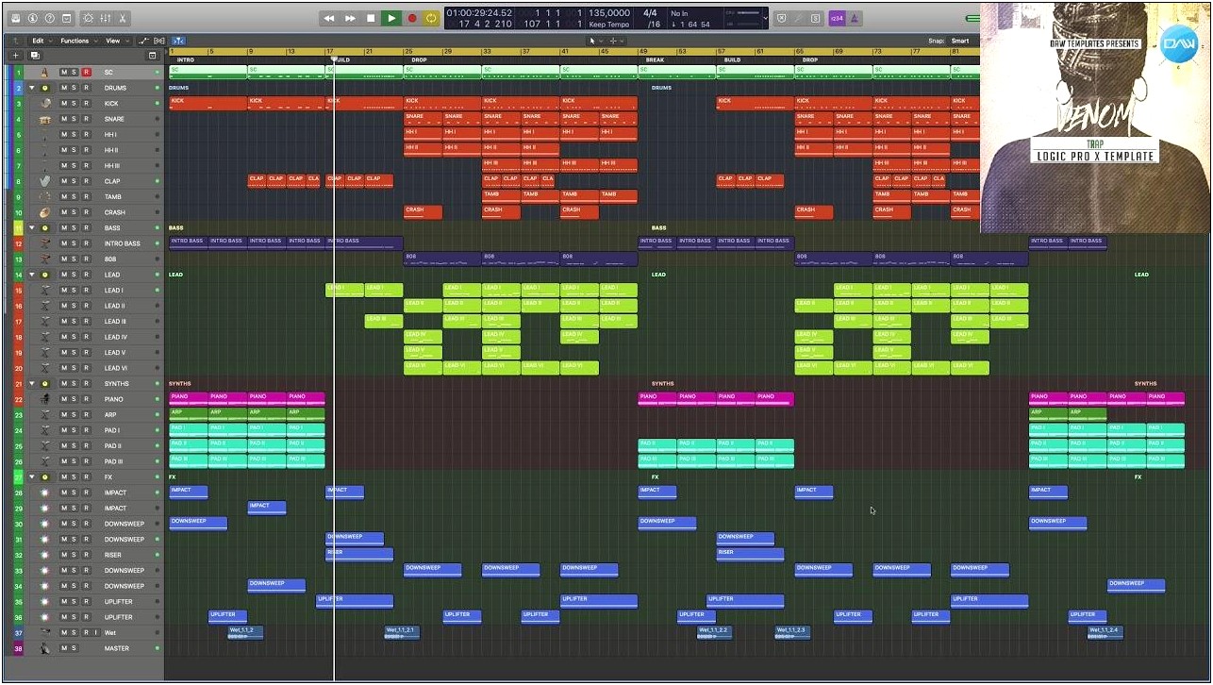Select the BREAK arrangement marker
This screenshot has height=685, width=1213.
(655, 59)
